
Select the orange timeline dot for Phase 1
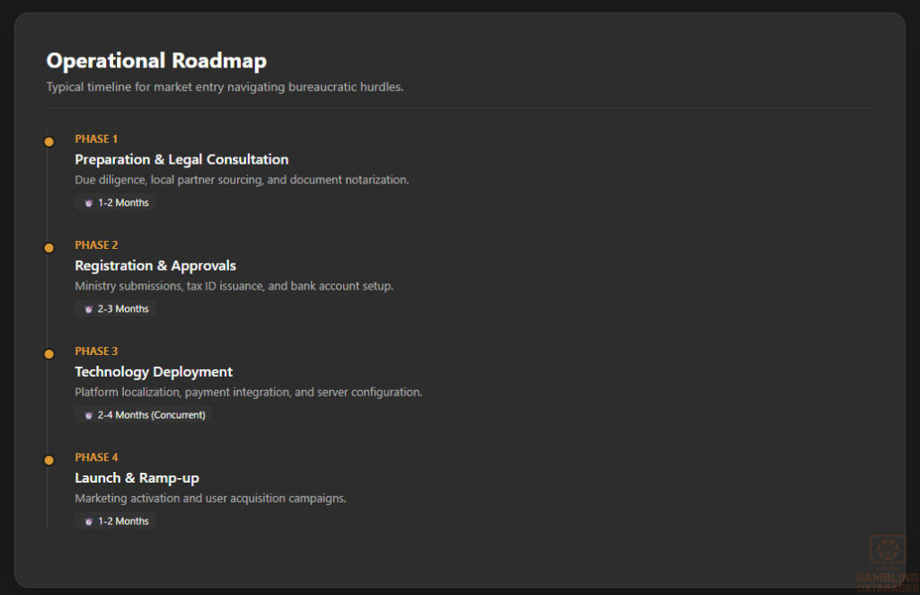[49, 141]
